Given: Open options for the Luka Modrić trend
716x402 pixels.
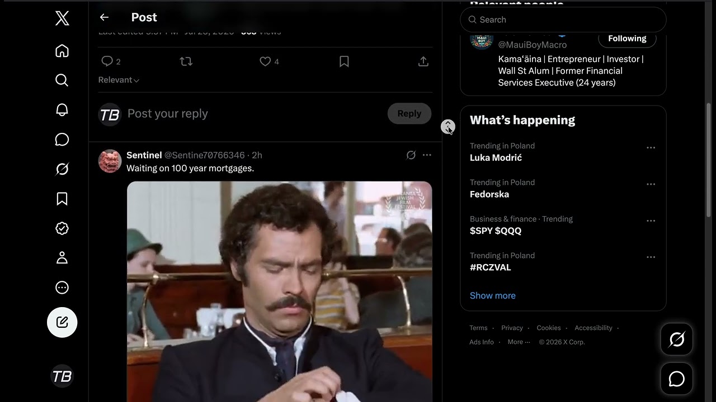Looking at the screenshot, I should click(651, 148).
